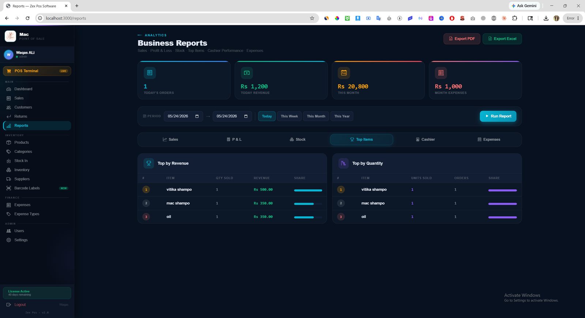Click the Run Report button
Viewport: 585px width, 318px height.
498,116
